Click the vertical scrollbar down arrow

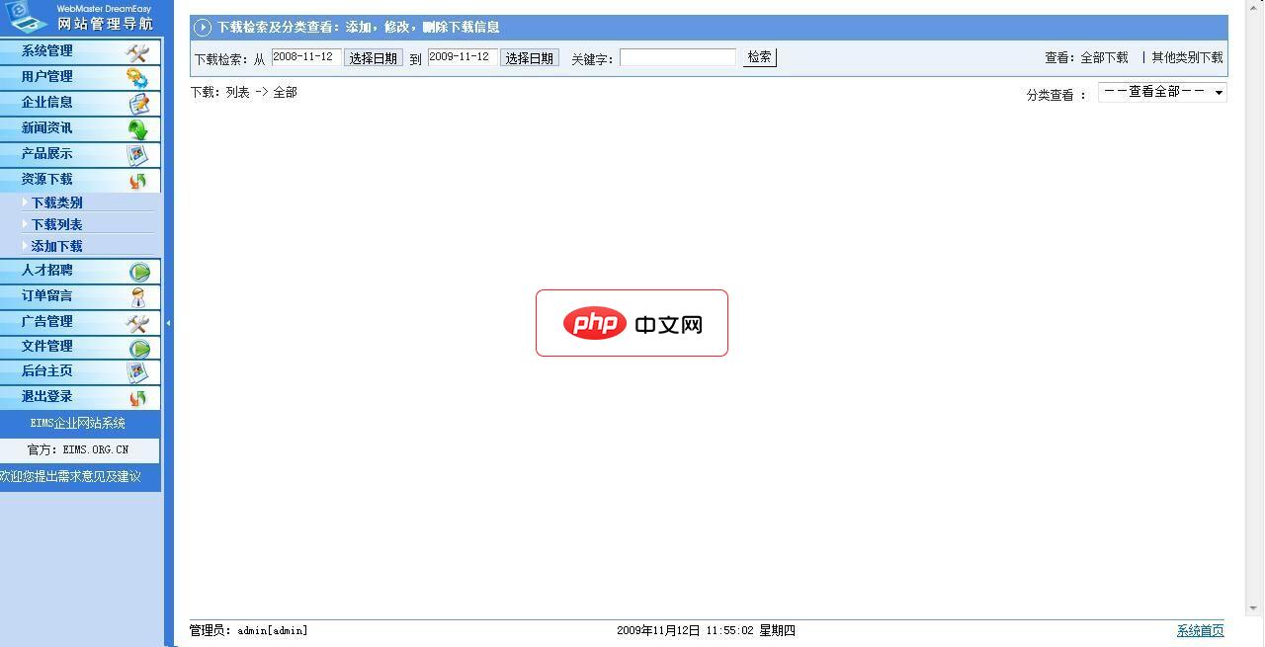1255,607
